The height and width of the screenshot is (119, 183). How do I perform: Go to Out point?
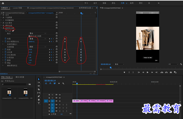[x=156, y=72]
